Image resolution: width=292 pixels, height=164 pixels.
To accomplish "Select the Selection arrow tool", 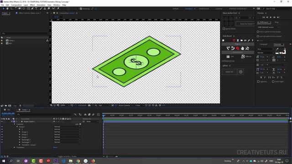I will click(x=3, y=9).
